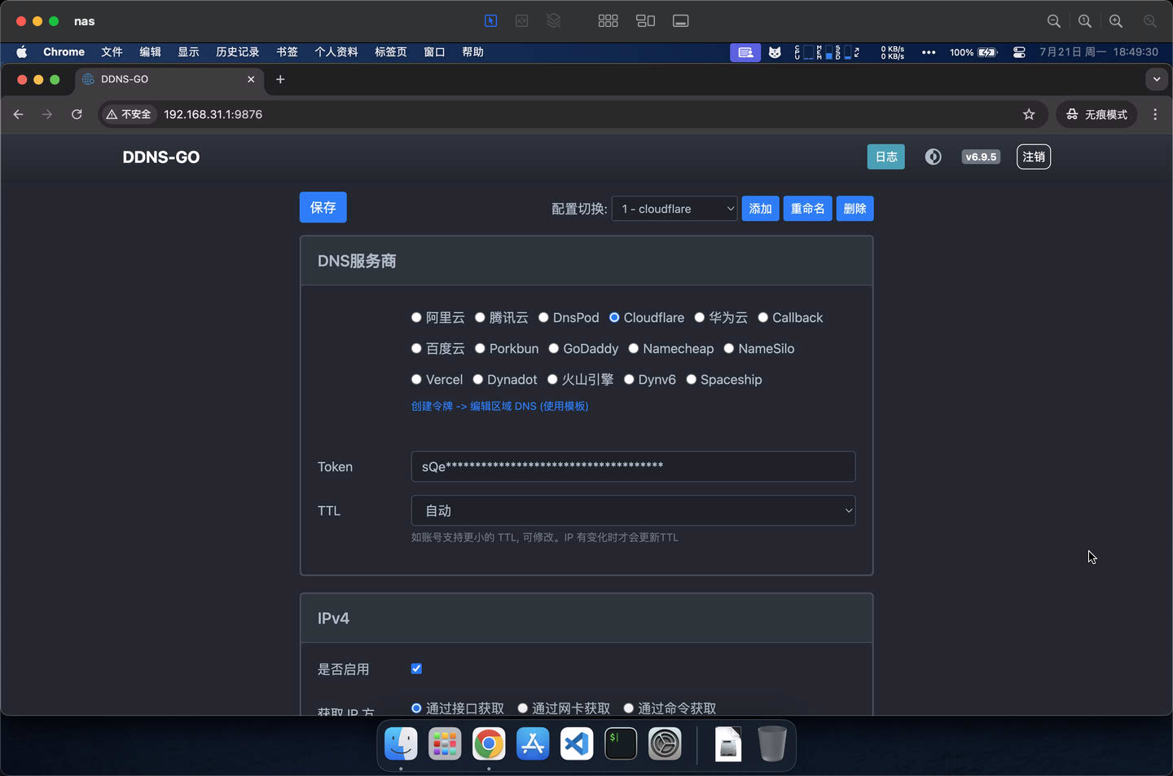Expand the Chrome tab search chevron
The image size is (1173, 776).
point(1156,79)
